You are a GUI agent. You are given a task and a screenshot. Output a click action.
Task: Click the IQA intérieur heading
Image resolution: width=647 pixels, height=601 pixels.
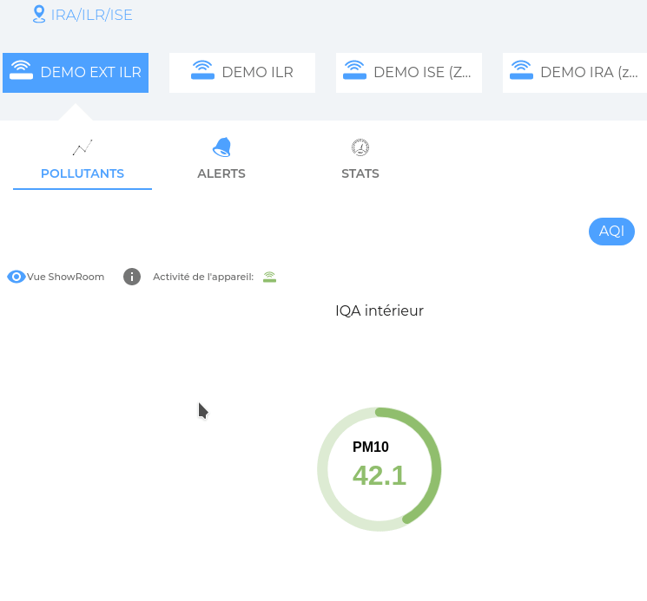380,310
